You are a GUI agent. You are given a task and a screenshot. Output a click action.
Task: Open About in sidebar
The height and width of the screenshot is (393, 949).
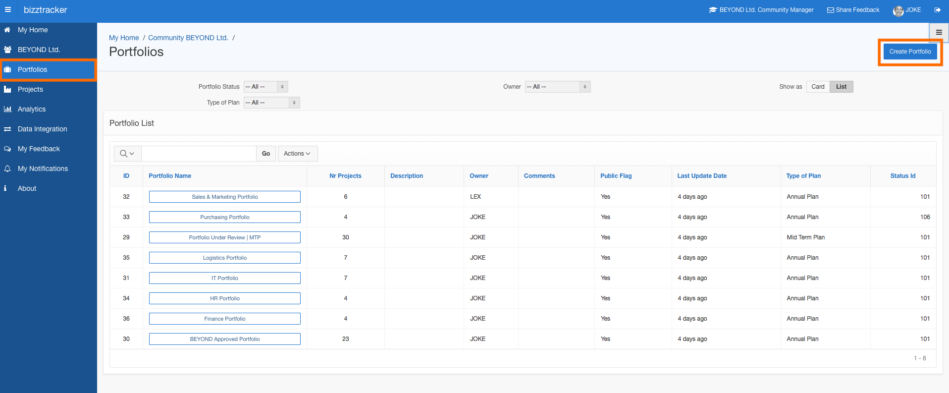pyautogui.click(x=49, y=188)
